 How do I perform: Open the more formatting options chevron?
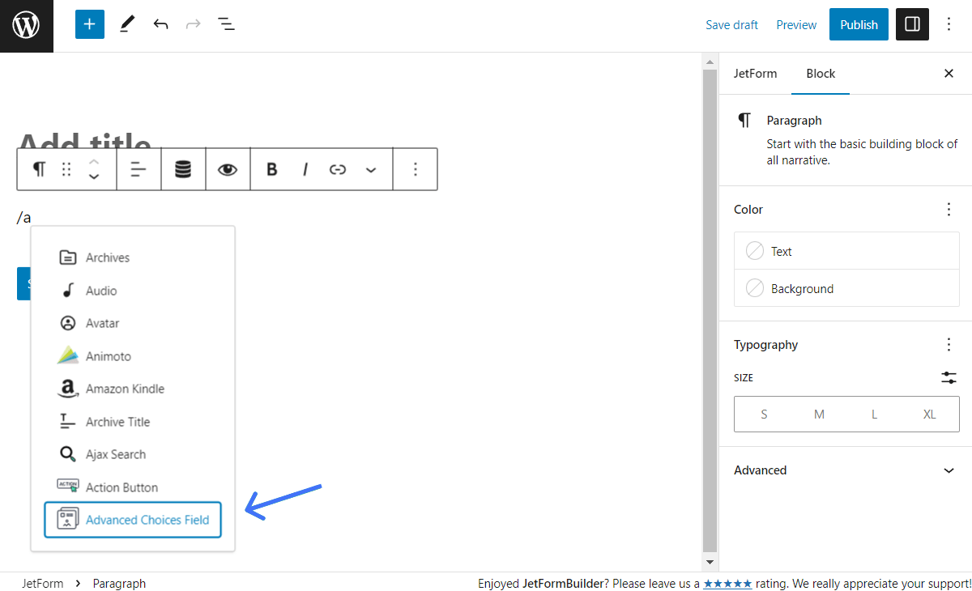371,170
